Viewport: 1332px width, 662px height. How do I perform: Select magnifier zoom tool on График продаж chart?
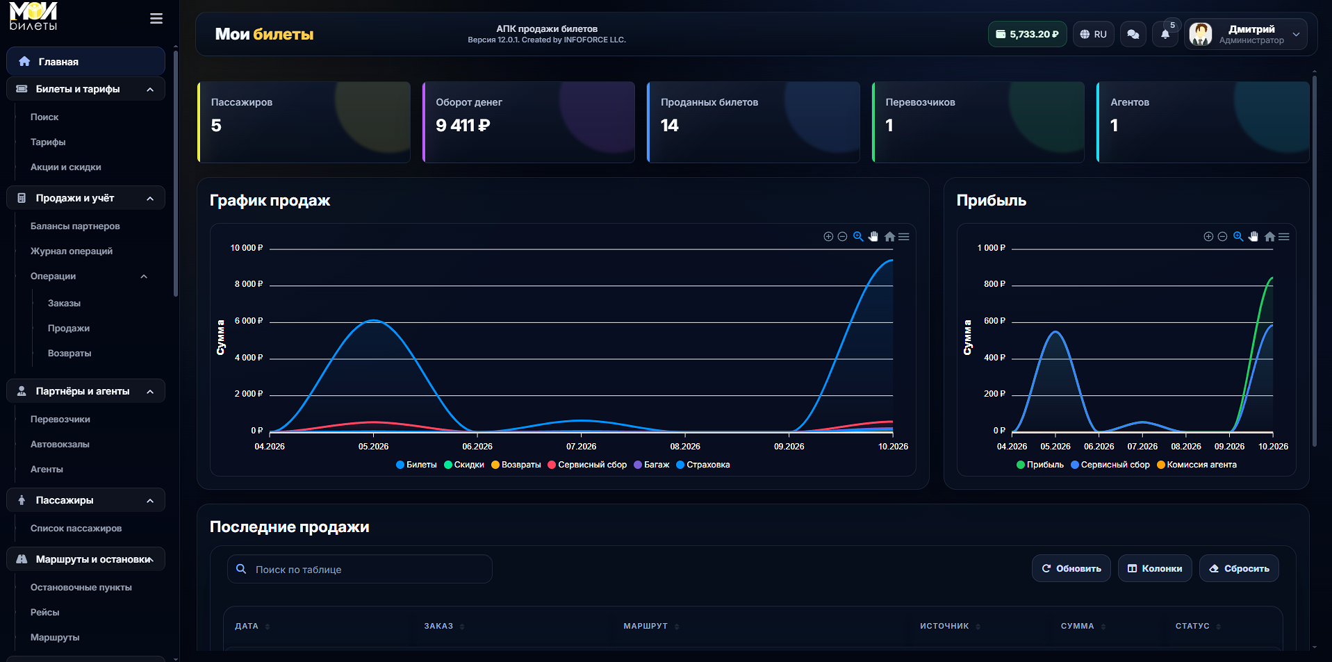(858, 237)
